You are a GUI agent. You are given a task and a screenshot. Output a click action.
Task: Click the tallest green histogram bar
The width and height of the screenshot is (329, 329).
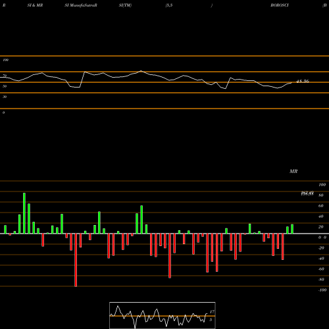[24, 213]
